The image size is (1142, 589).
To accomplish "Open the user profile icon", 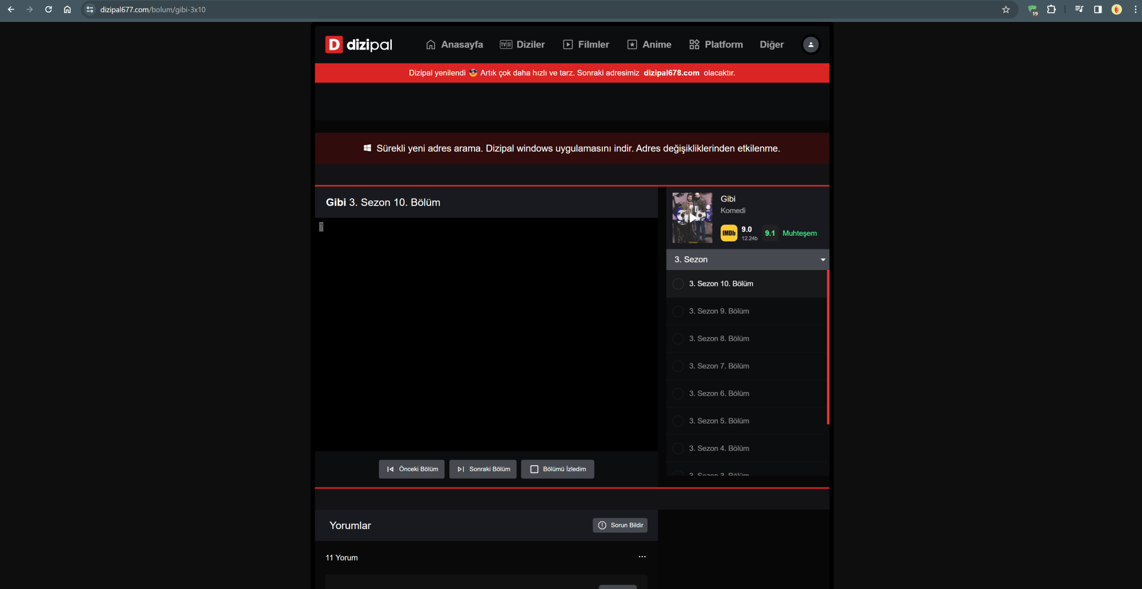I will [810, 45].
